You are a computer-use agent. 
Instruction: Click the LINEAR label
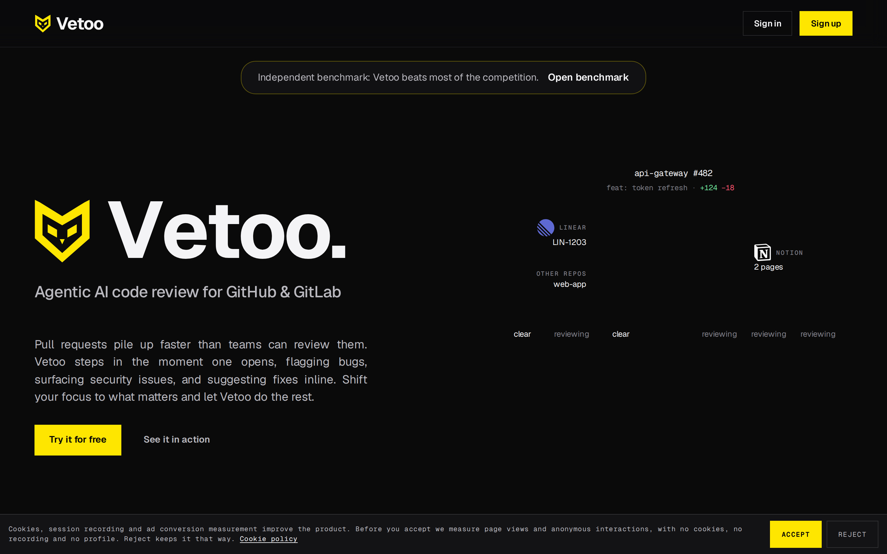coord(573,227)
